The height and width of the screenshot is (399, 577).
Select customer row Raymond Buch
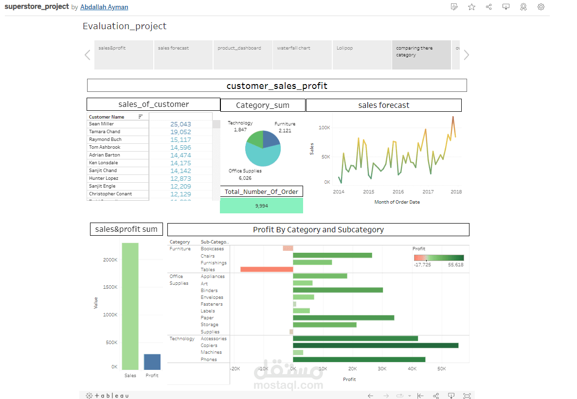coord(118,139)
